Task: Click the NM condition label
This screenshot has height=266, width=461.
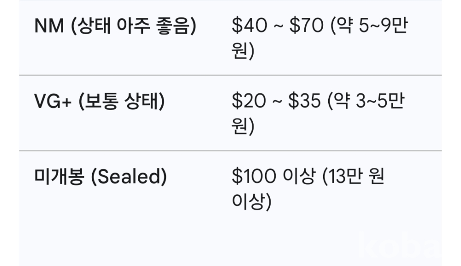Action: (48, 27)
